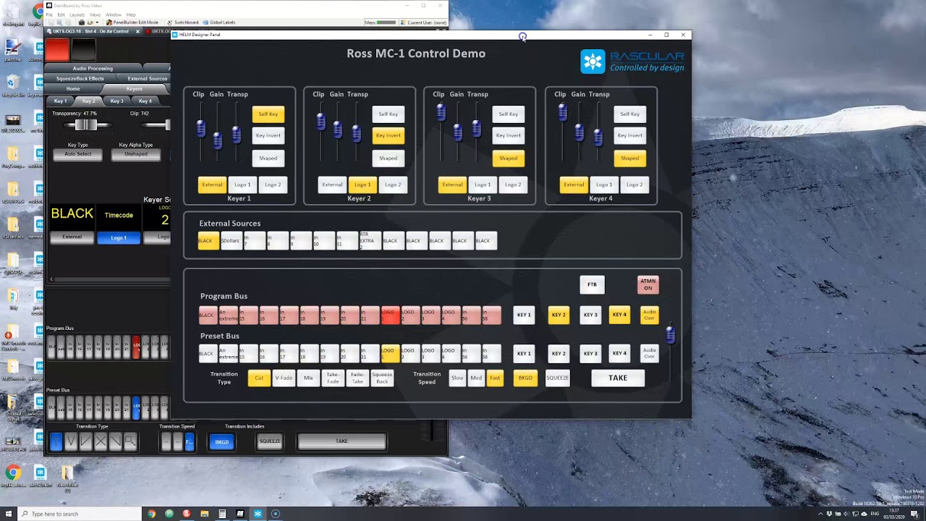Click the Audio Over level slider handle

point(670,335)
